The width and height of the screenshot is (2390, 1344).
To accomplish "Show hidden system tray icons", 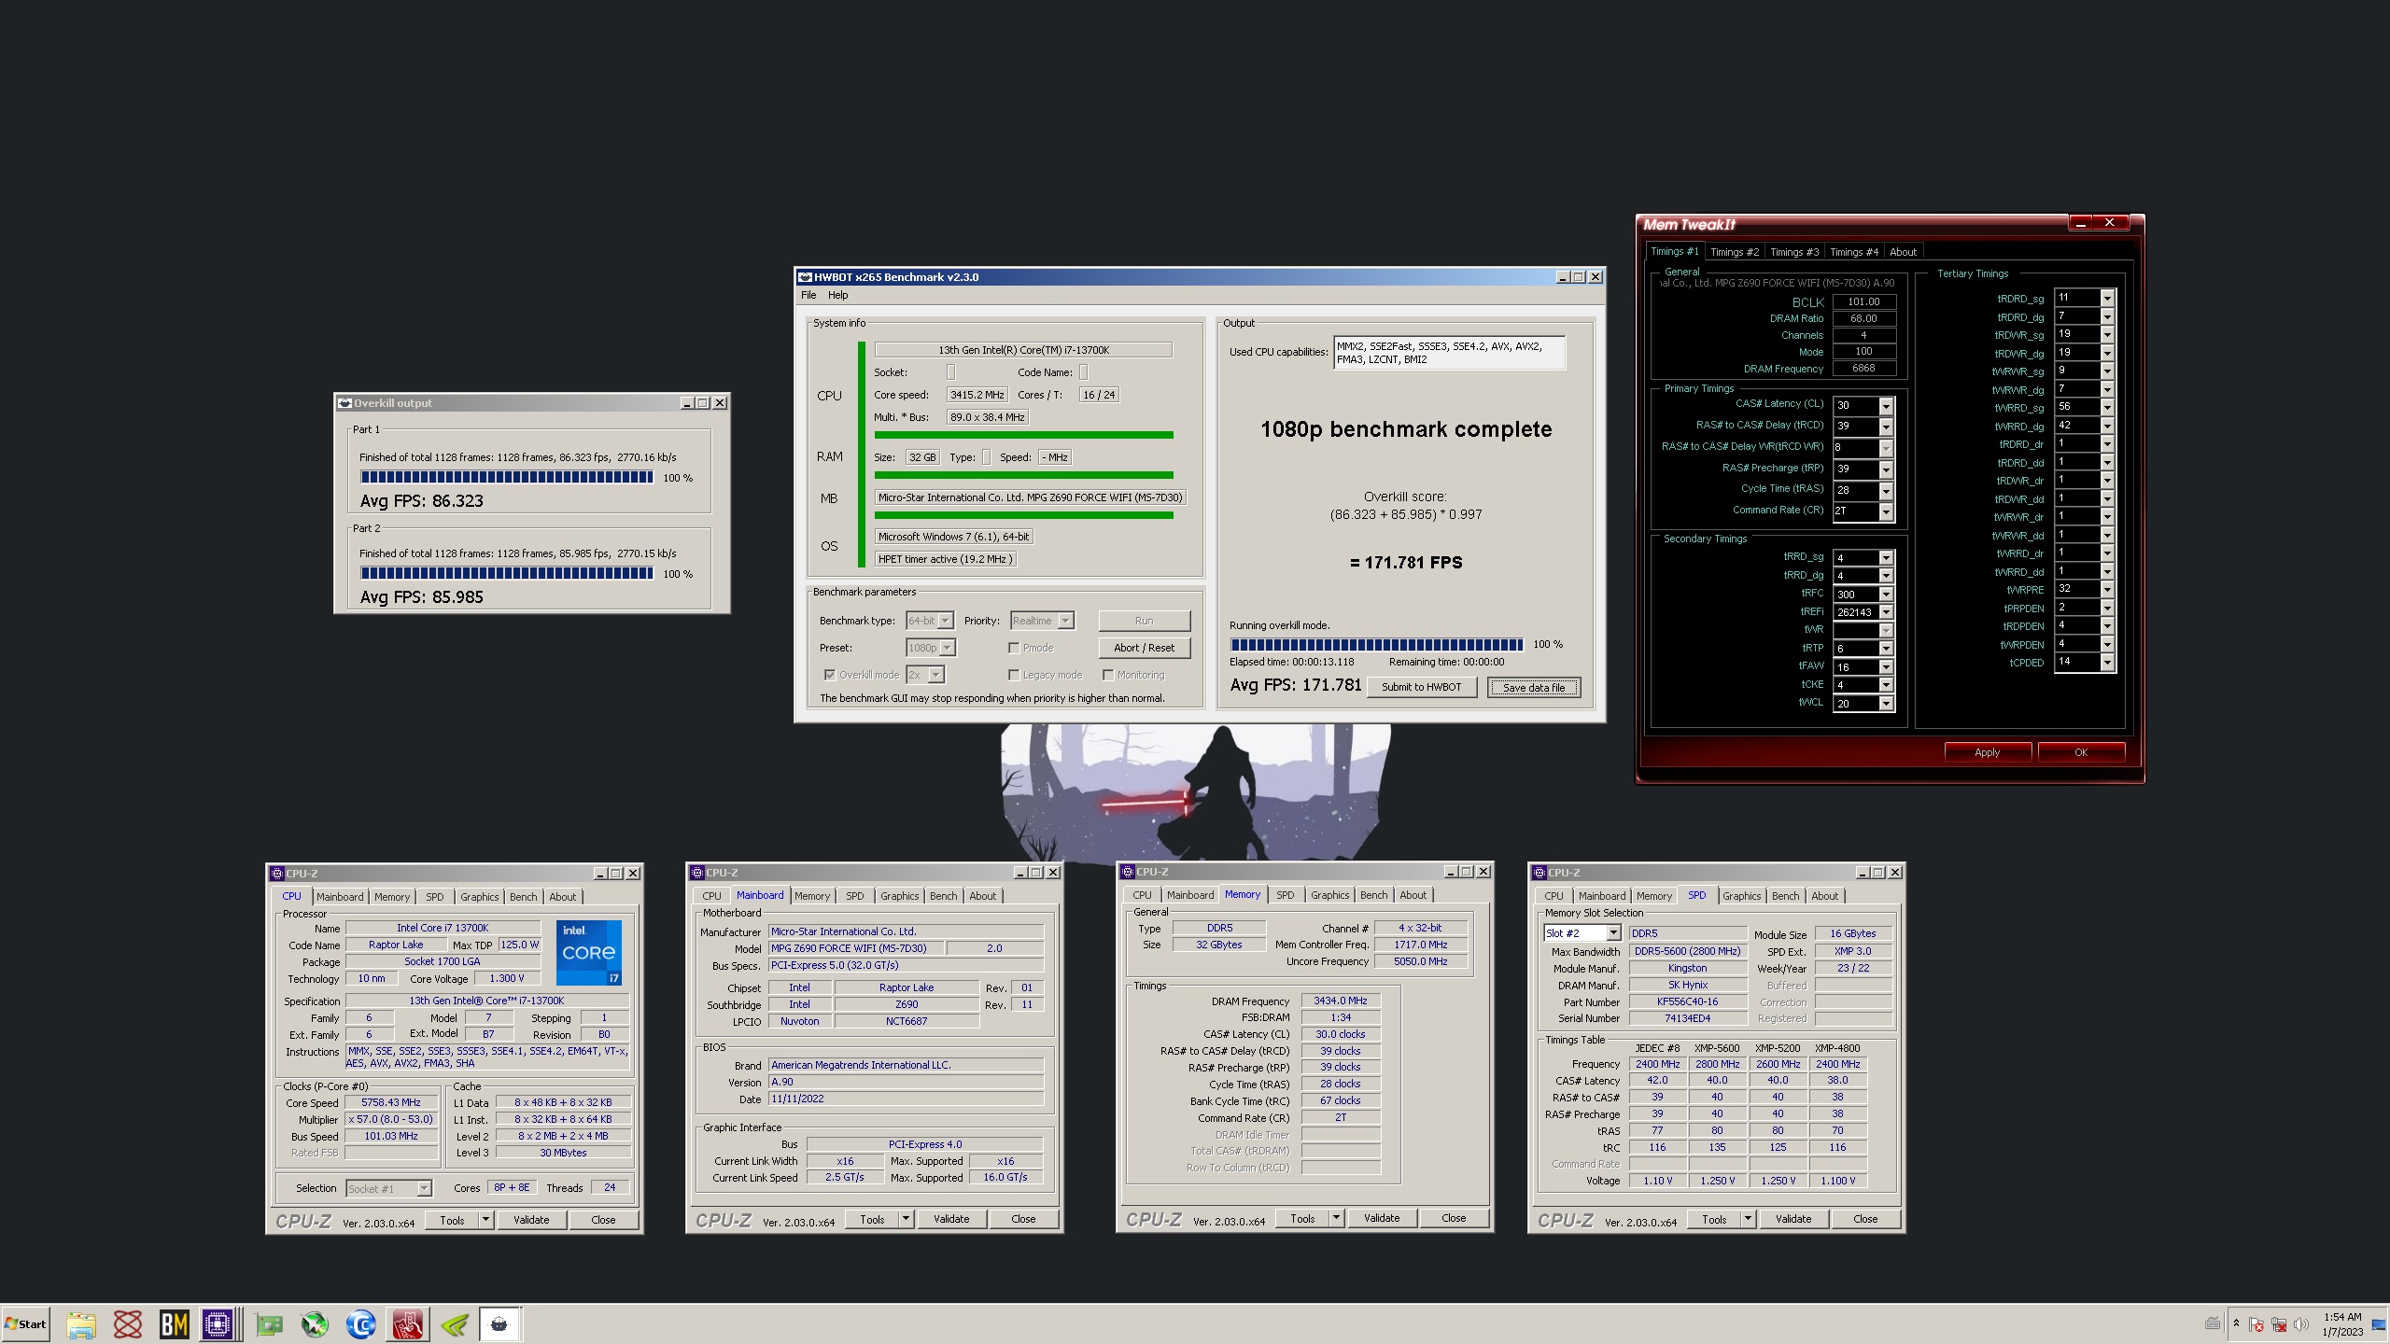I will (2236, 1323).
